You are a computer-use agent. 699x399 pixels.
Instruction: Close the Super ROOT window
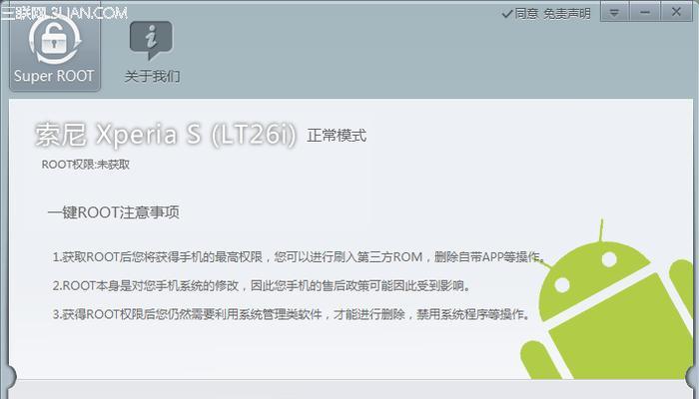pyautogui.click(x=676, y=12)
